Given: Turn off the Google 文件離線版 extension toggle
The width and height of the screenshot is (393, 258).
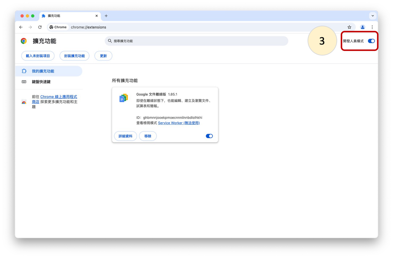Looking at the screenshot, I should (209, 136).
